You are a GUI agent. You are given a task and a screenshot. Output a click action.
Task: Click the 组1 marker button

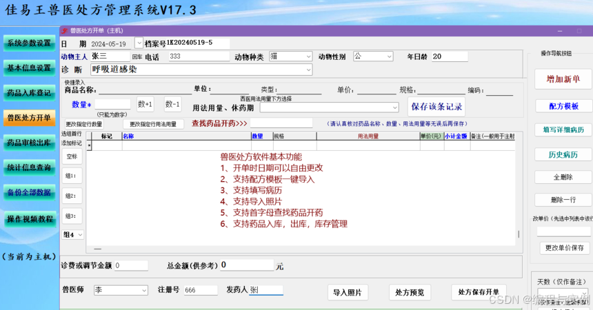click(x=72, y=176)
